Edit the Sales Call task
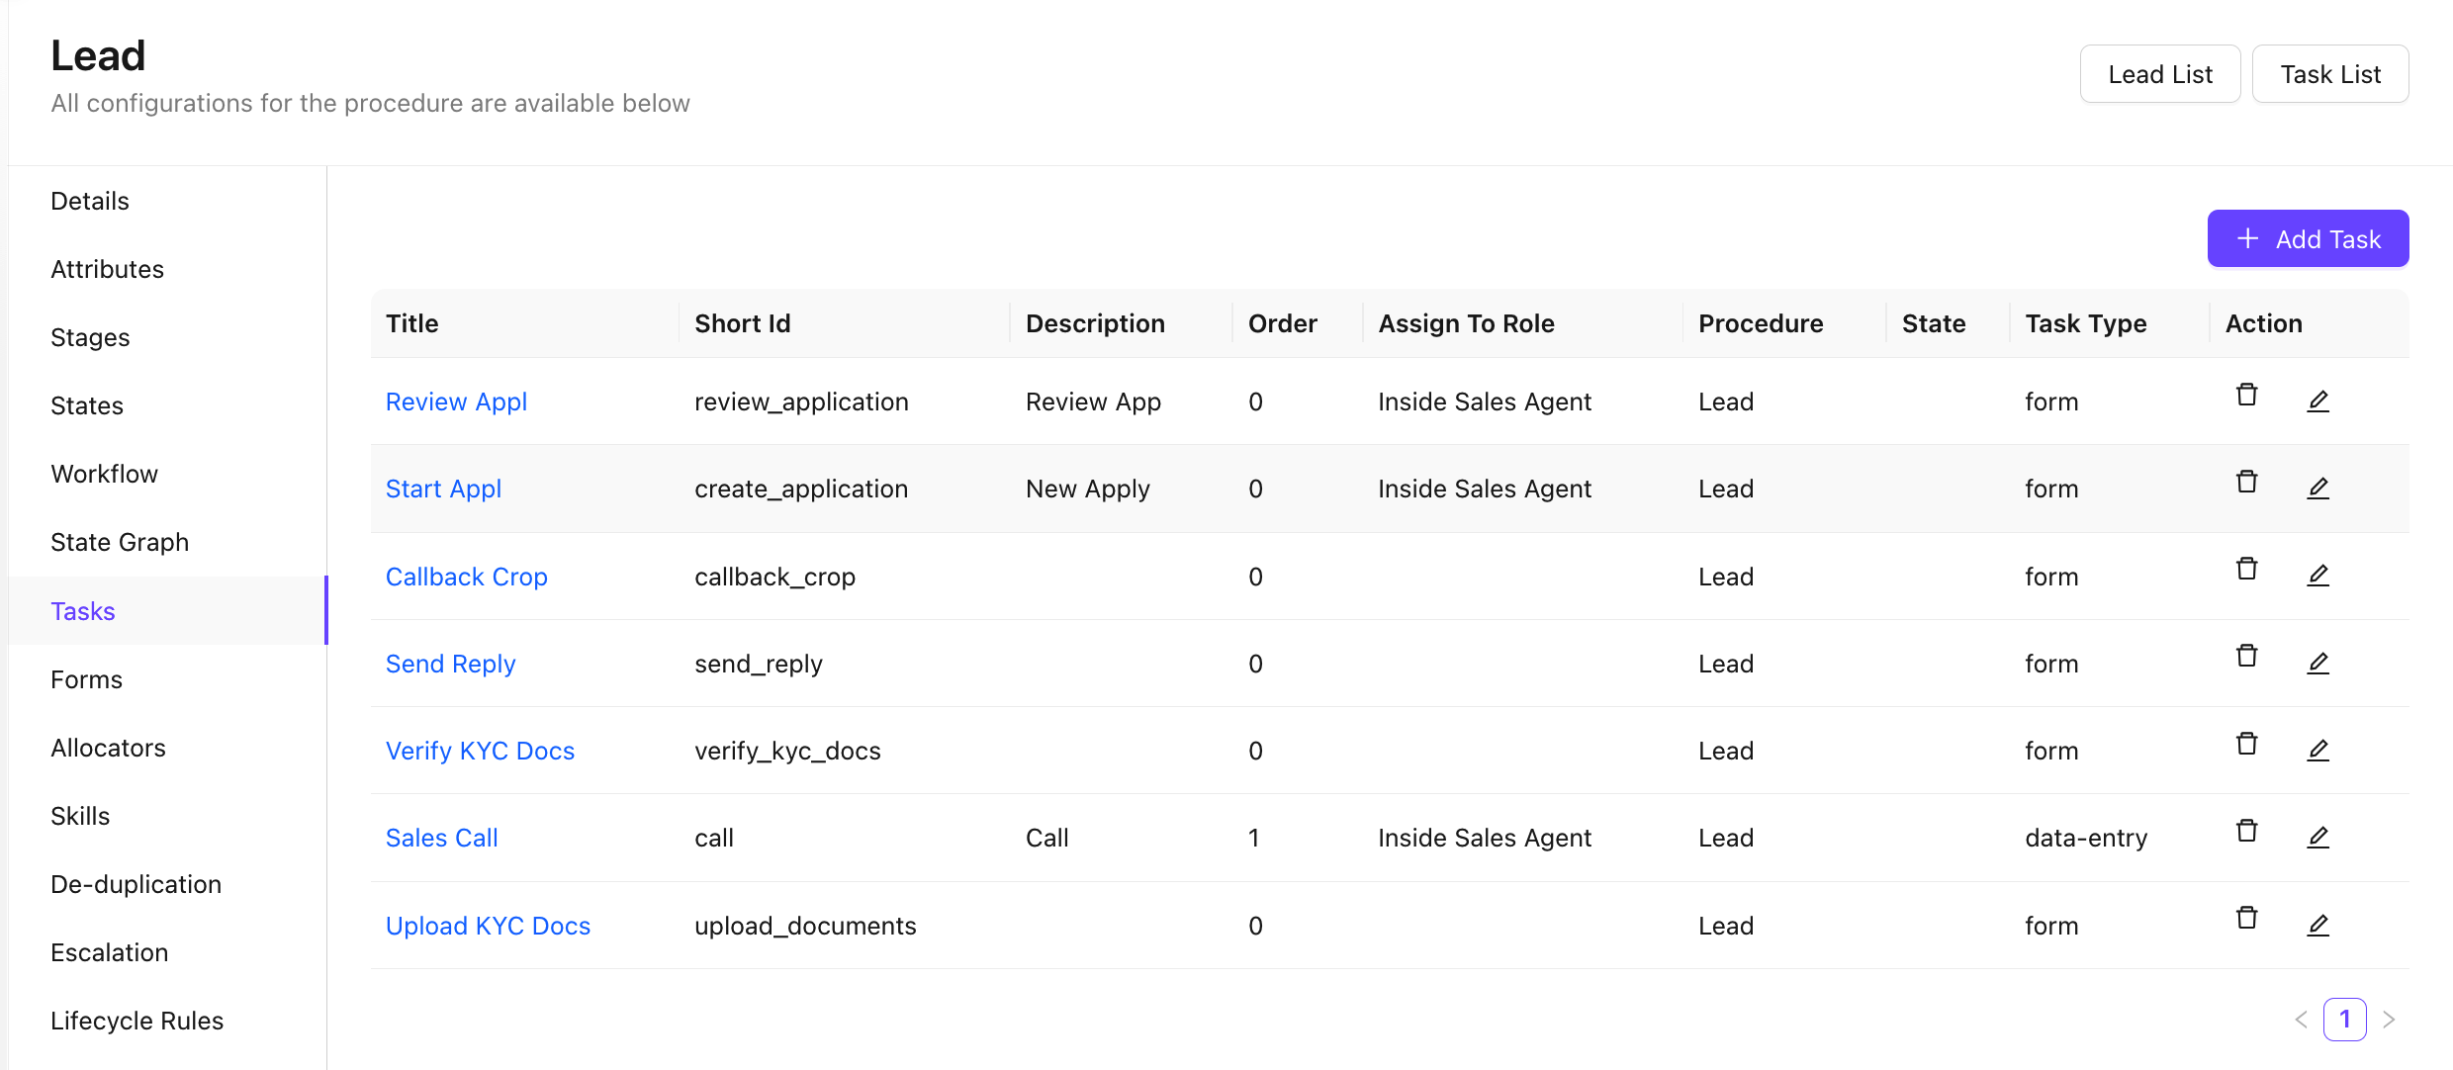 (x=2317, y=838)
